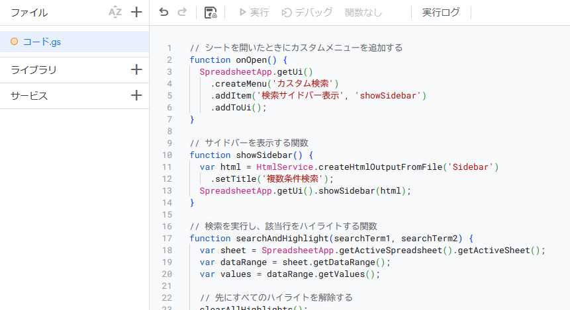Select the コード.gs file
The image size is (570, 310).
click(x=75, y=42)
